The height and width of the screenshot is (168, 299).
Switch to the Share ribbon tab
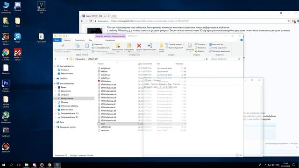(x=79, y=40)
